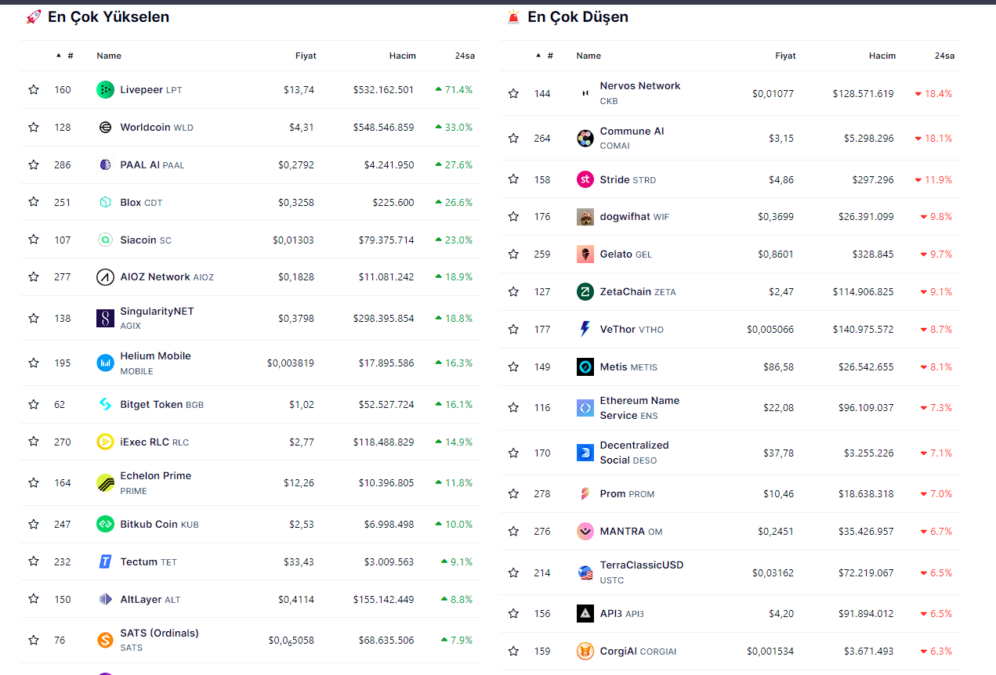Screen dimensions: 996x675
Task: Toggle favorite star for Nervos Network
Action: coord(513,94)
